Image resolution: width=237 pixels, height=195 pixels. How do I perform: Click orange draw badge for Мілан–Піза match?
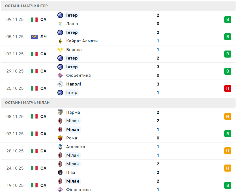pos(228,168)
